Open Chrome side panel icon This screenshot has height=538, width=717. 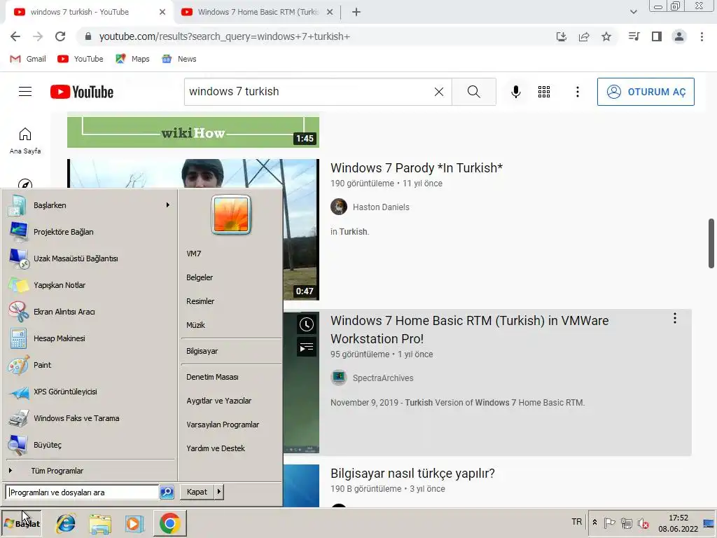click(x=657, y=36)
